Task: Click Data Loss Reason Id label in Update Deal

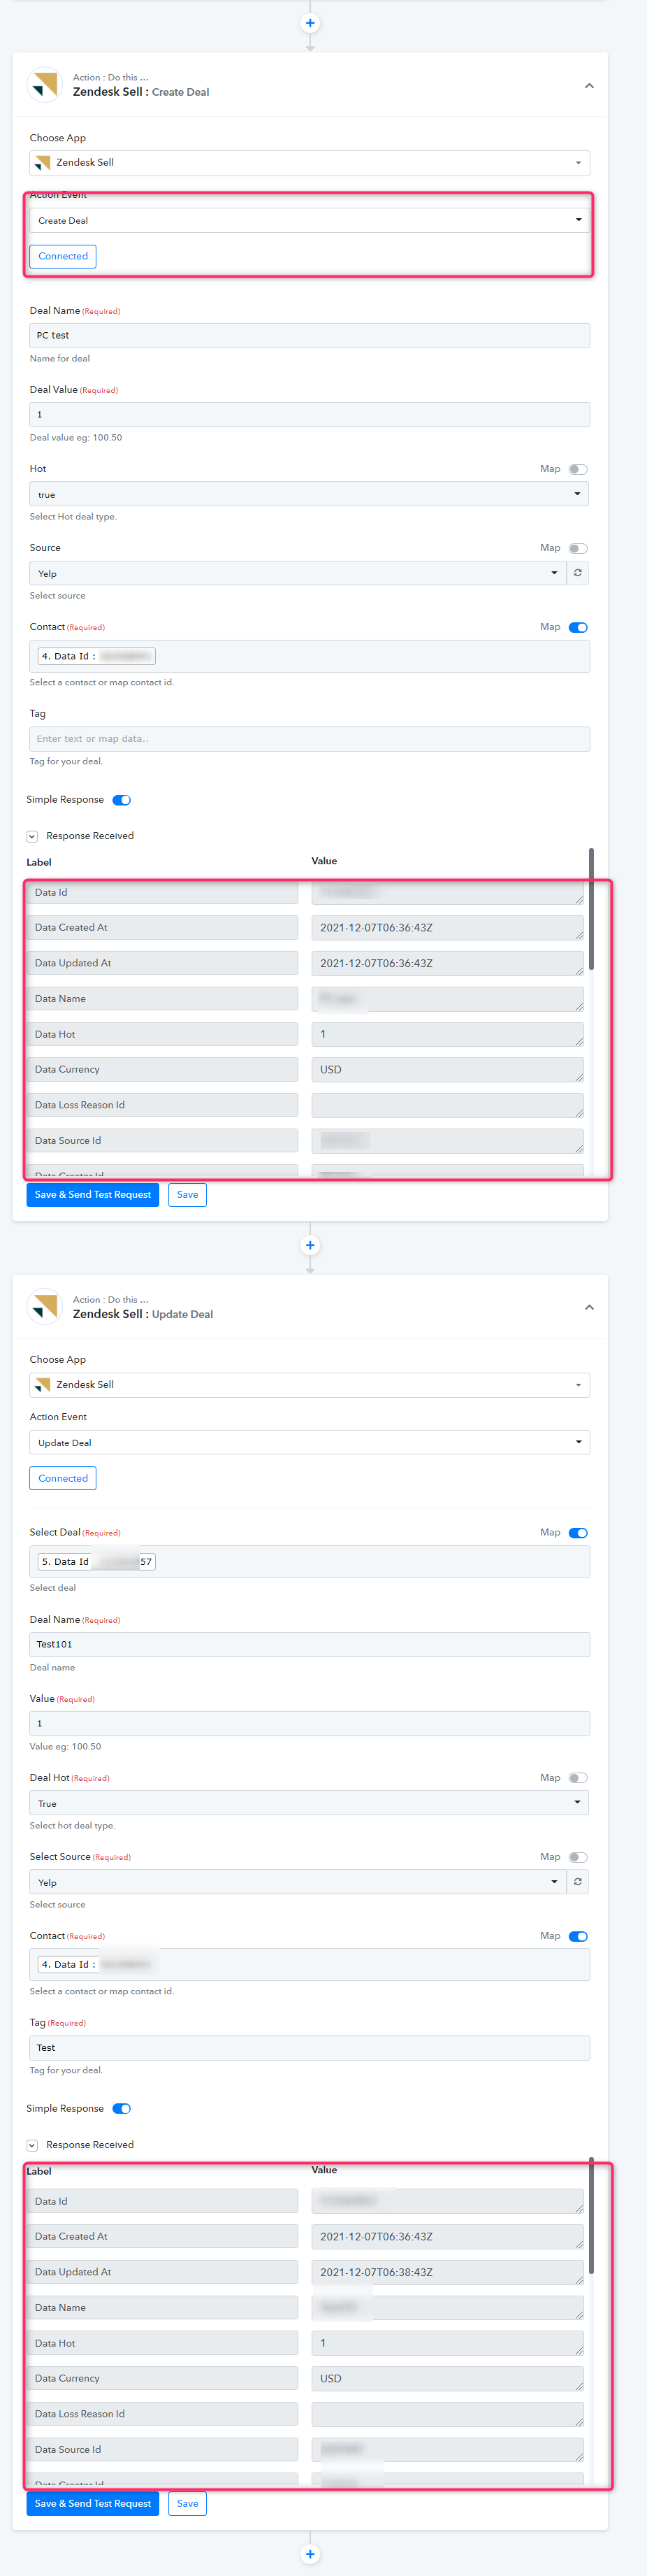Action: (163, 2414)
